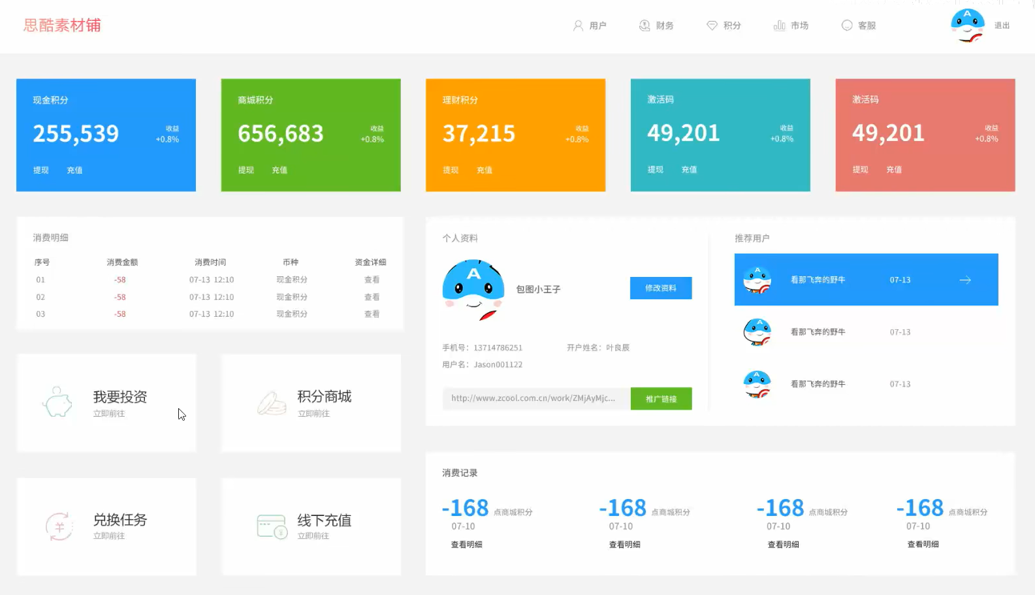Click 提现 on the blue 现金积分 card

pos(41,170)
